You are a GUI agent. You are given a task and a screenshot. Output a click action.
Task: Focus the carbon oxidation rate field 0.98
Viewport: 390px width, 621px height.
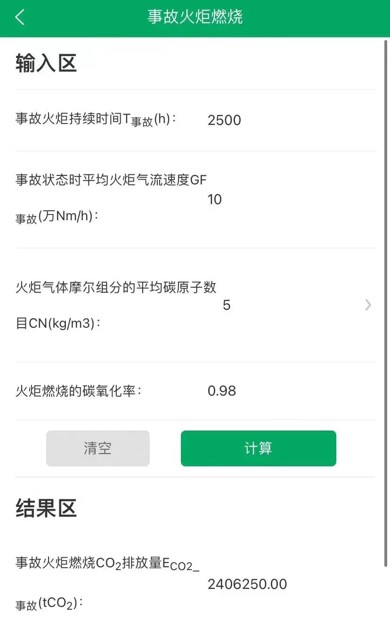click(222, 391)
